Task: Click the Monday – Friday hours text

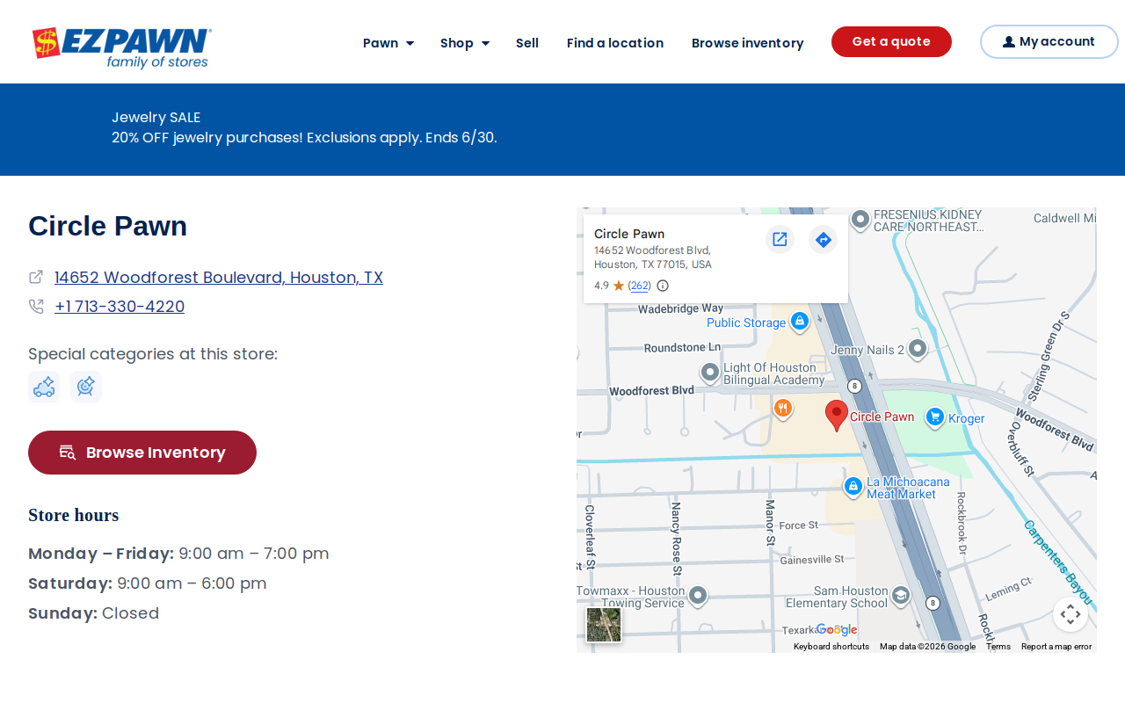Action: [178, 554]
